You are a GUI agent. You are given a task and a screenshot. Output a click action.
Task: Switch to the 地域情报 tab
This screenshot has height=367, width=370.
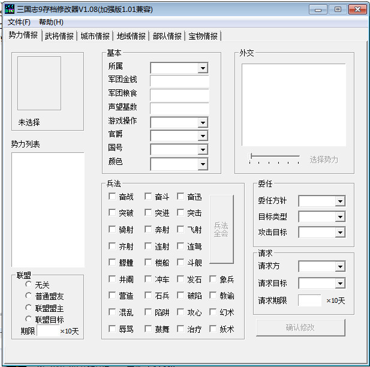point(131,36)
